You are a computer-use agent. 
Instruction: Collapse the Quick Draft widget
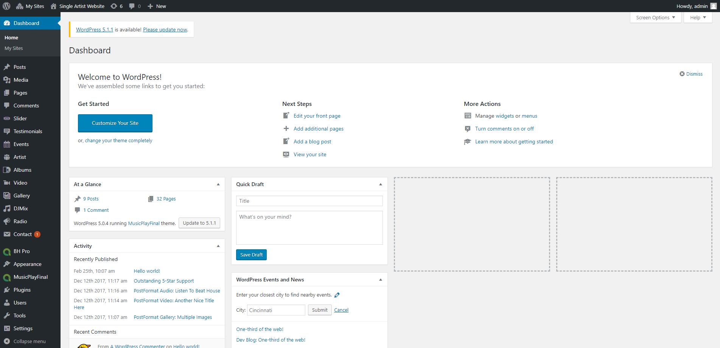pos(380,184)
